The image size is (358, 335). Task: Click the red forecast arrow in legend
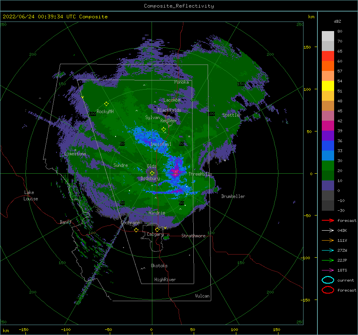pyautogui.click(x=328, y=220)
